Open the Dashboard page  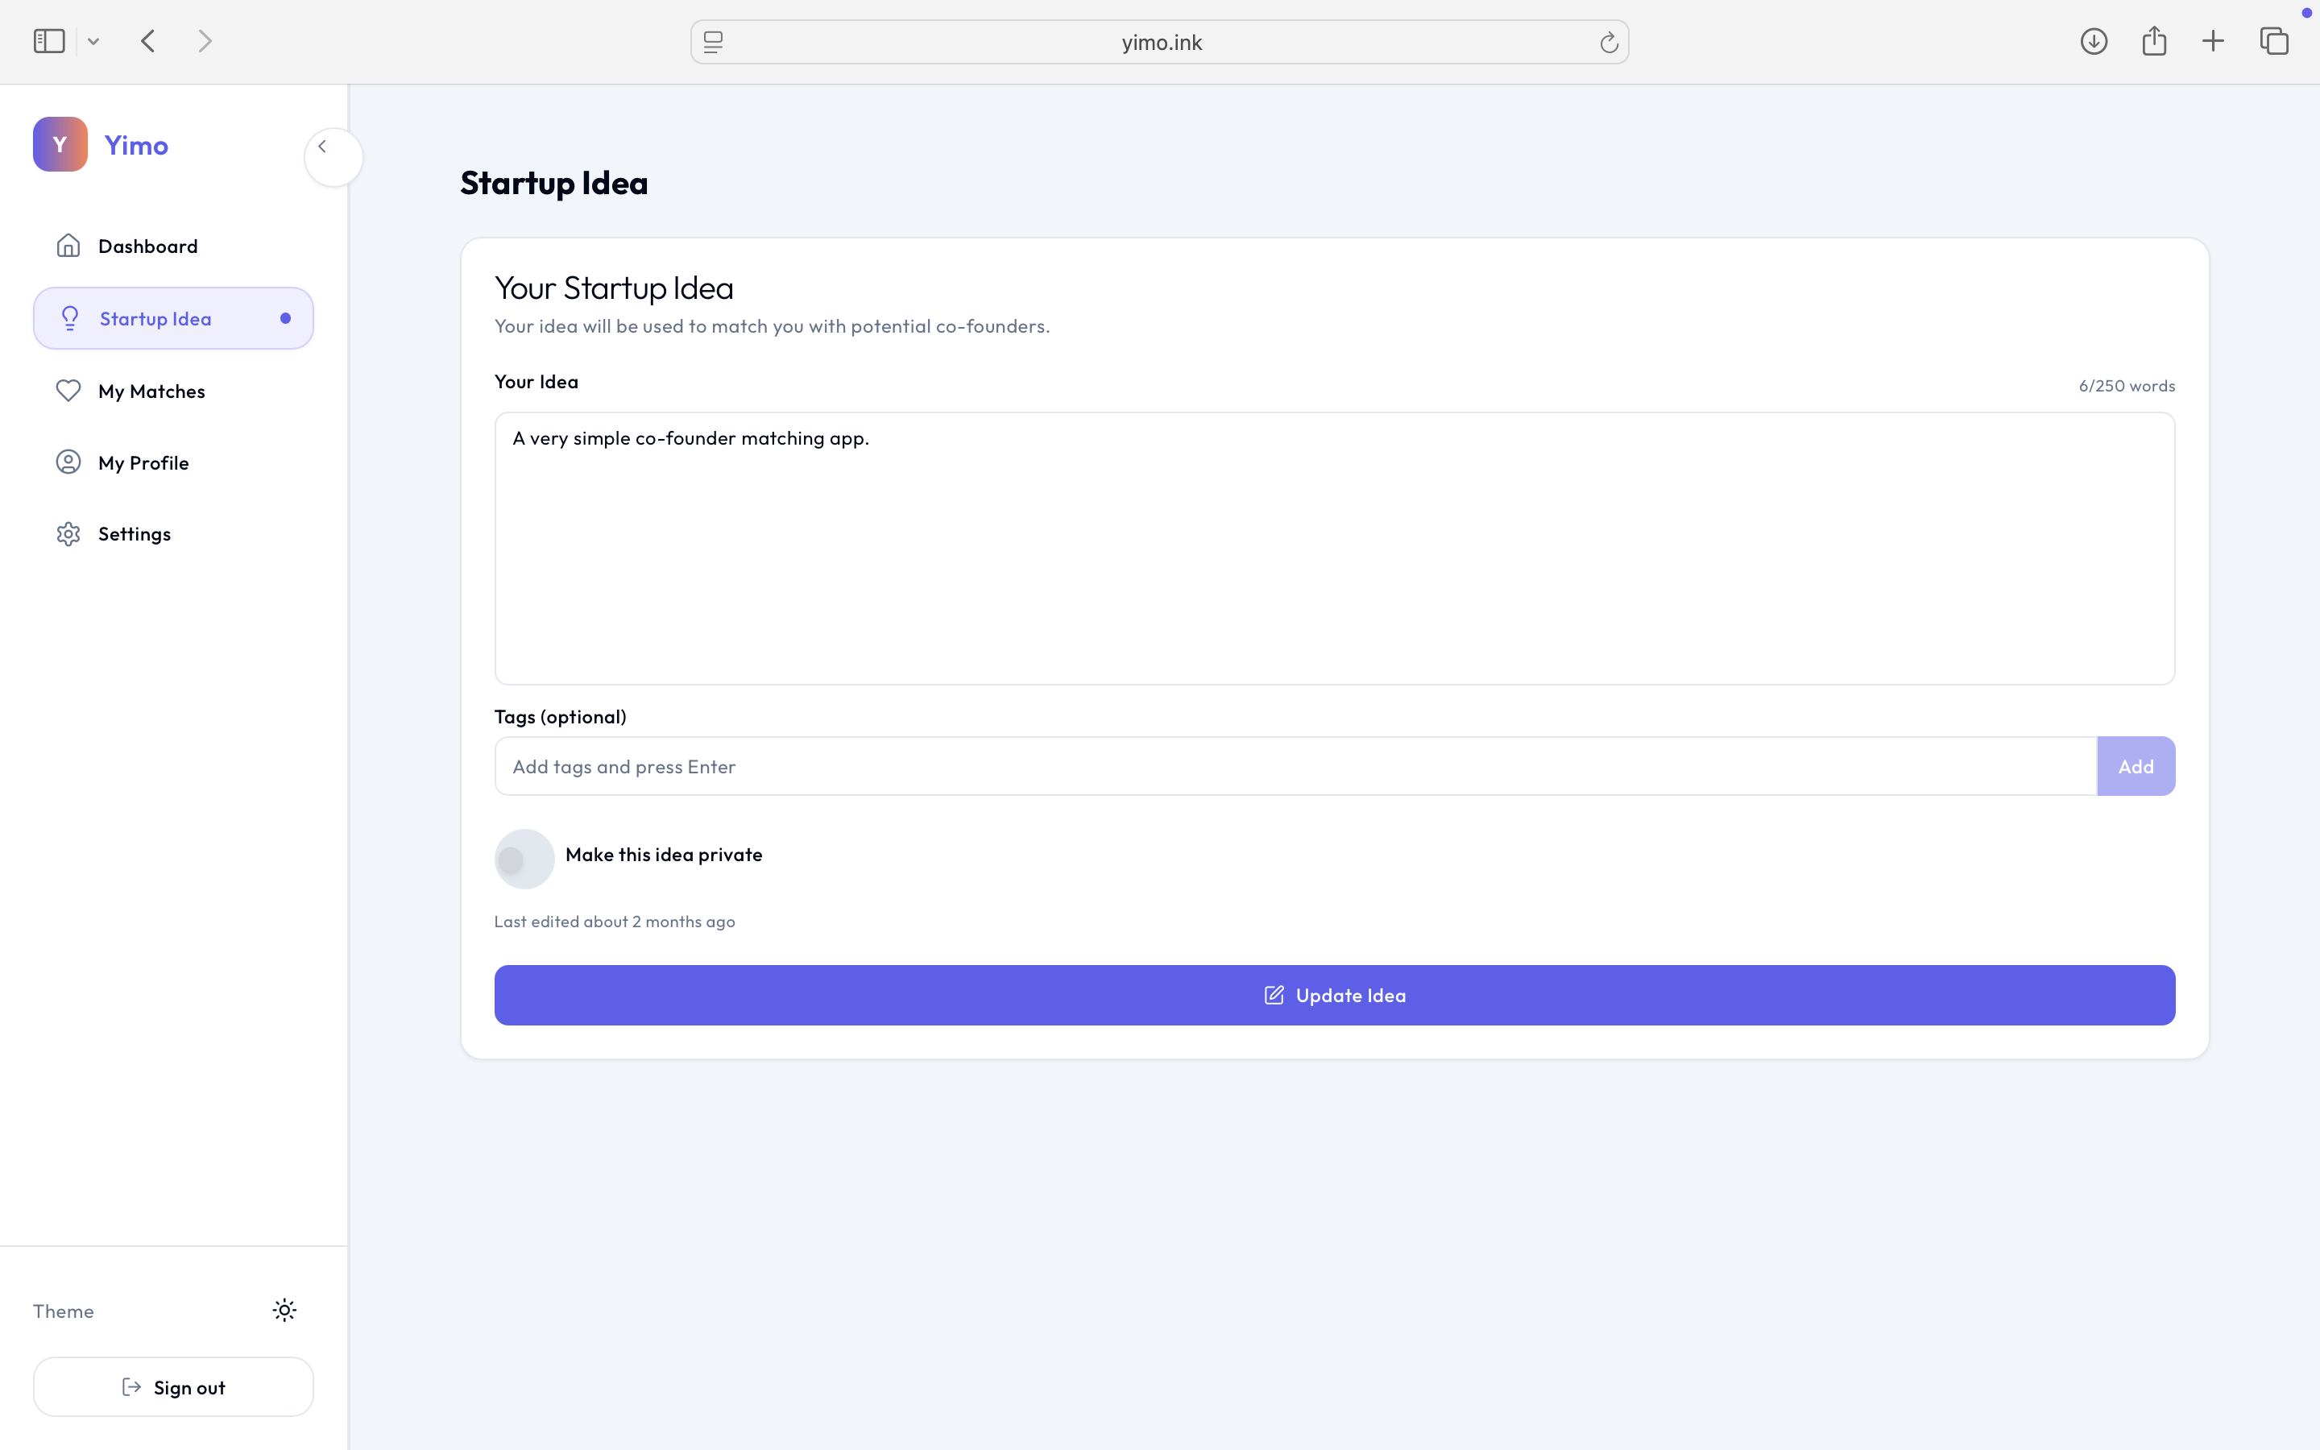(173, 246)
